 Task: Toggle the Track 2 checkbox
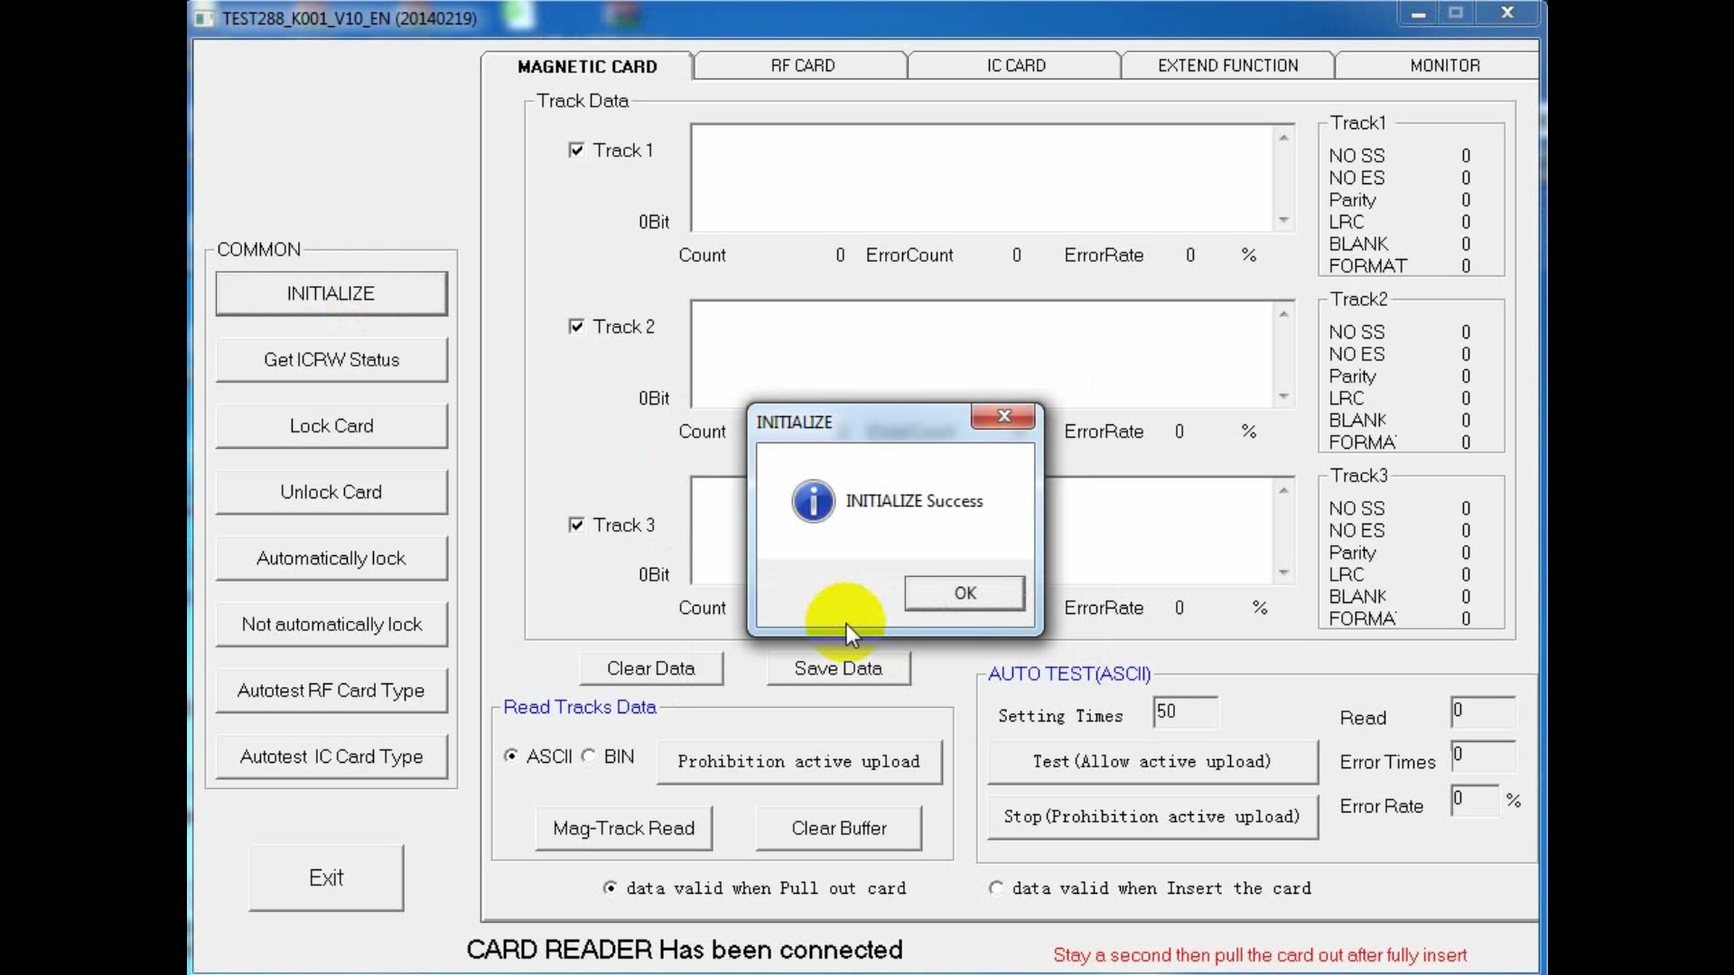click(x=576, y=327)
